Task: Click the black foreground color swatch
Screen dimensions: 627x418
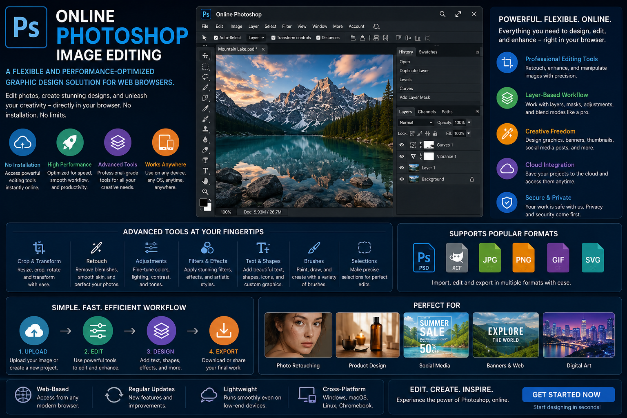Action: [x=203, y=202]
